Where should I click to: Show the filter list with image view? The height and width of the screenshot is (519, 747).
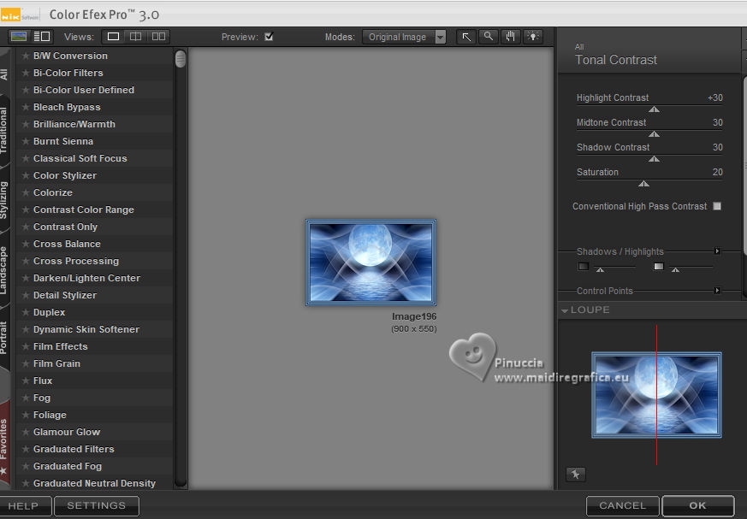tap(19, 37)
